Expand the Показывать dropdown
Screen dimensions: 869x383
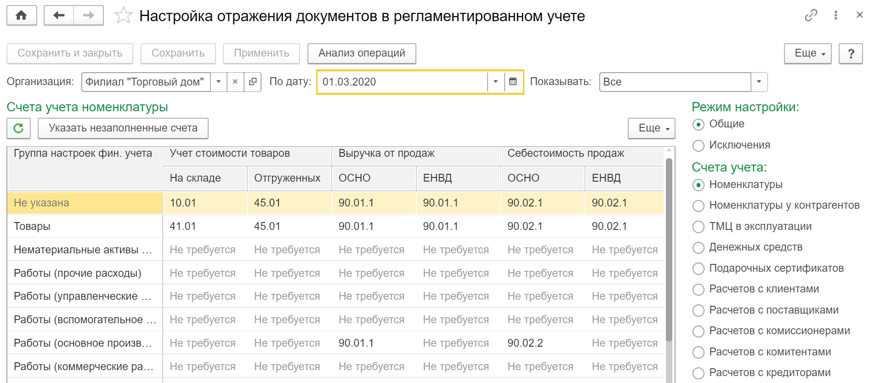[759, 82]
